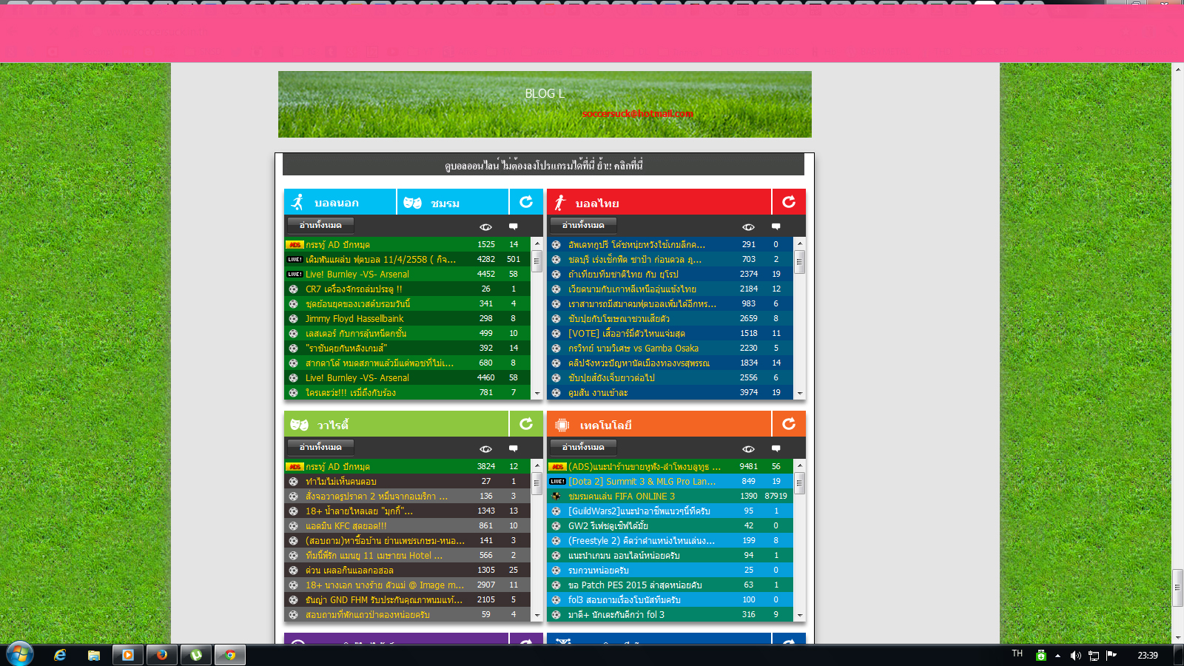Image resolution: width=1184 pixels, height=666 pixels.
Task: Open the Windows Start menu
Action: point(19,654)
